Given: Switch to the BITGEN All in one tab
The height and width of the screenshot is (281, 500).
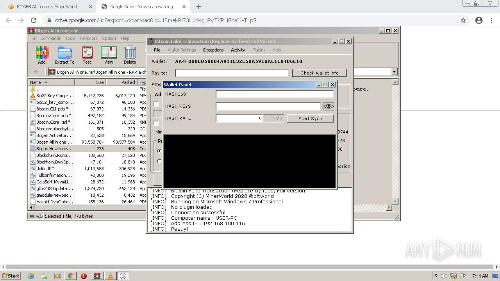Looking at the screenshot, I should pyautogui.click(x=47, y=7).
